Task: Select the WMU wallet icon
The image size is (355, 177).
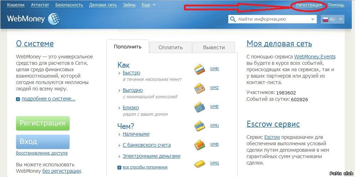Action: [x=200, y=126]
